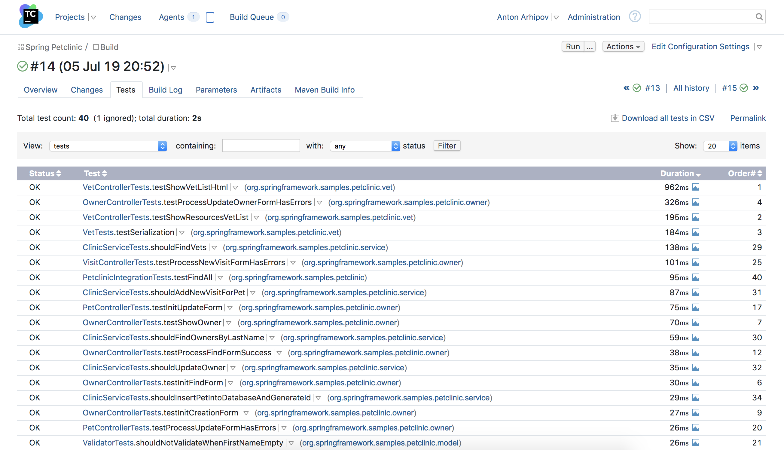Go to Spring Petclinic breadcrumb
Image resolution: width=784 pixels, height=450 pixels.
[54, 47]
